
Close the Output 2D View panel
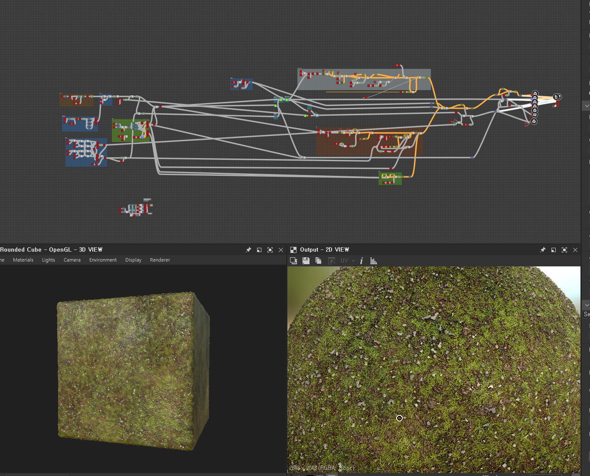click(575, 250)
